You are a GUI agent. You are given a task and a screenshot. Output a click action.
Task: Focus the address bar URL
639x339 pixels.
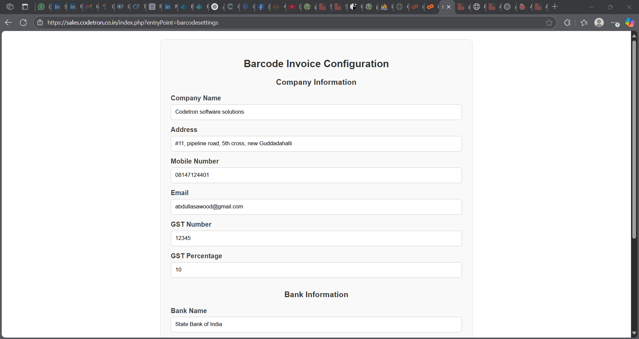coord(133,23)
